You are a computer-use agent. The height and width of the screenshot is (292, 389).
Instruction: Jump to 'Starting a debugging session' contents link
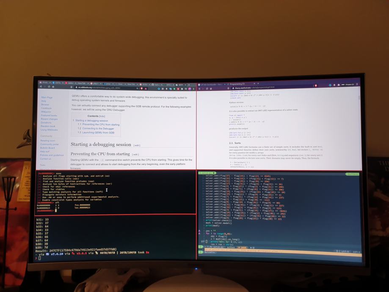[91, 120]
